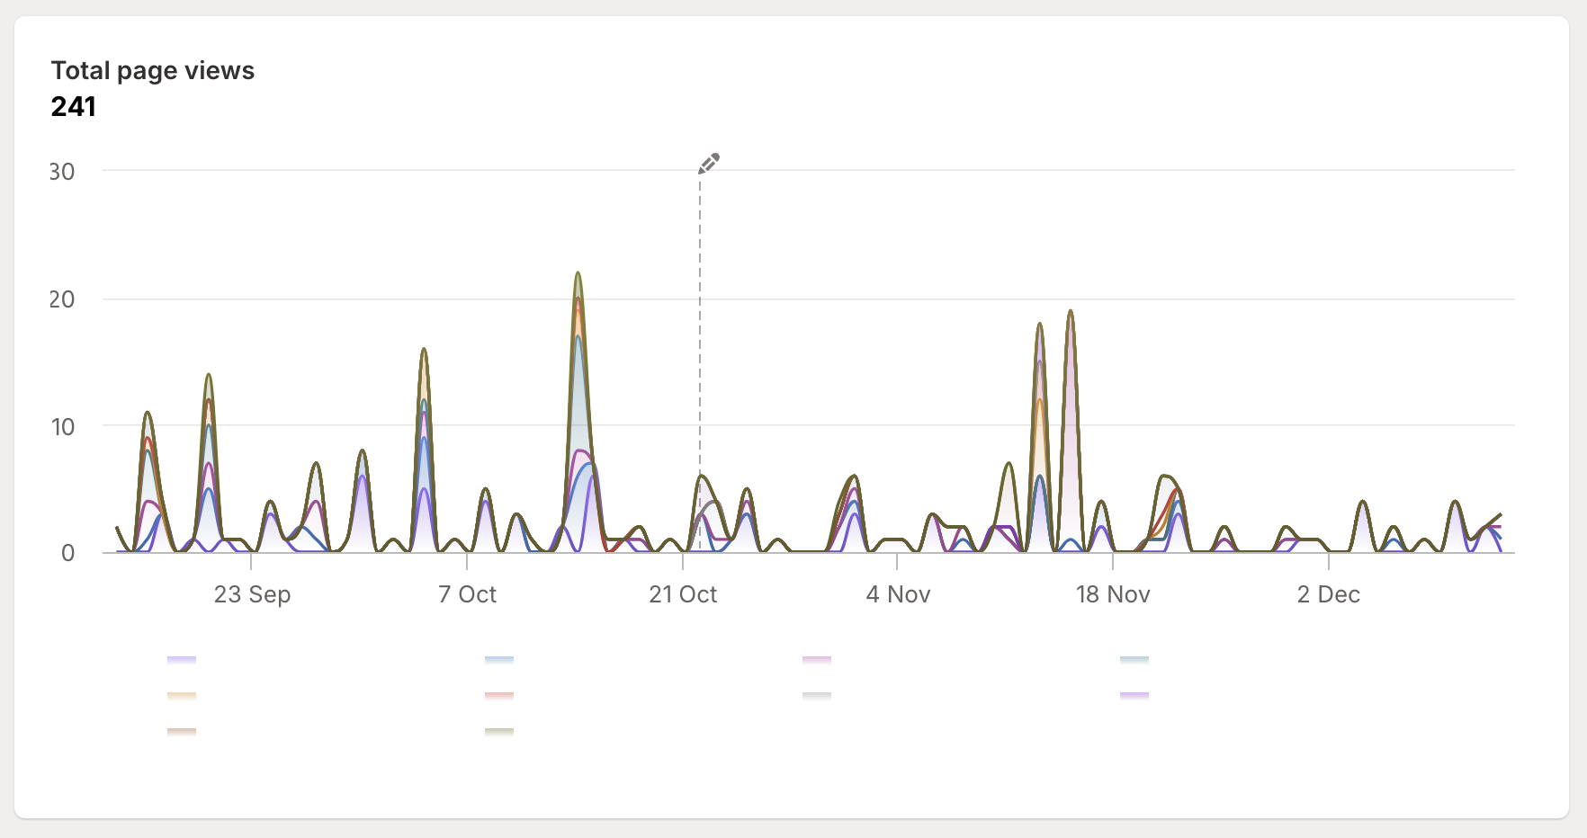1587x838 pixels.
Task: Click the Total page views heading
Action: click(153, 70)
